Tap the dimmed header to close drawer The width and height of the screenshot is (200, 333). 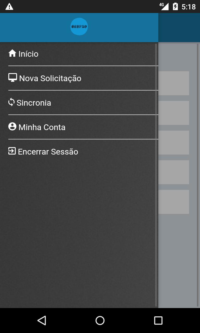pos(179,28)
